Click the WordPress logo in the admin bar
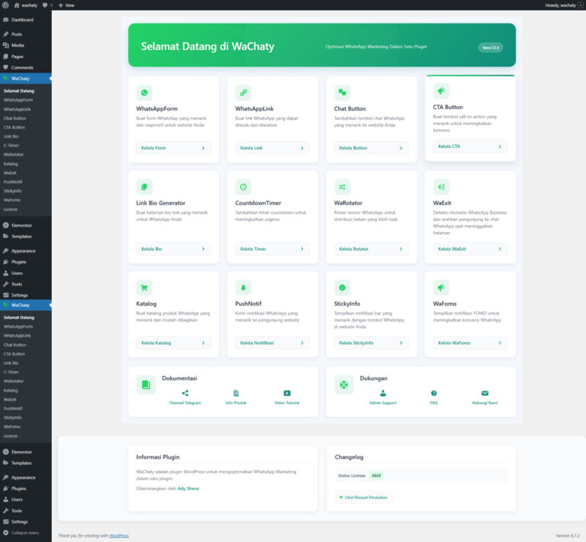Screen dimensions: 586x542 coord(5,5)
